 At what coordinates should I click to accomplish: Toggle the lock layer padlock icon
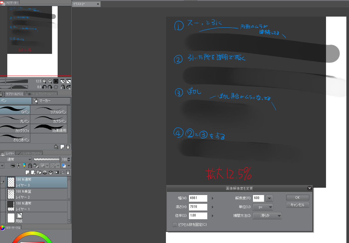point(30,166)
